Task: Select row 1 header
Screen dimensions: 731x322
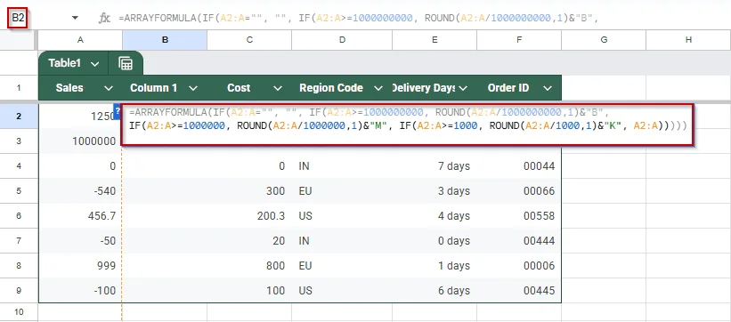Action: tap(19, 87)
